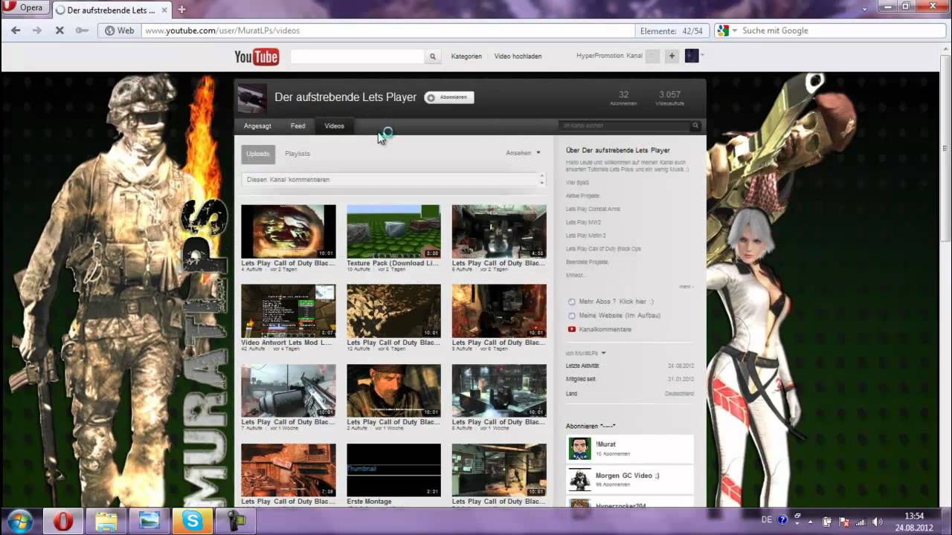The image size is (952, 535).
Task: Click the Video Antwort Lets Mod title
Action: (286, 343)
